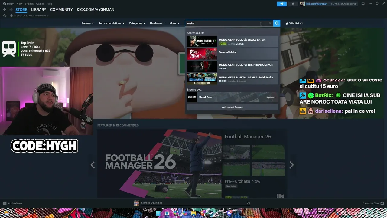Screen dimensions: 387x218
Task: Open the View menu
Action: [x=20, y=4]
